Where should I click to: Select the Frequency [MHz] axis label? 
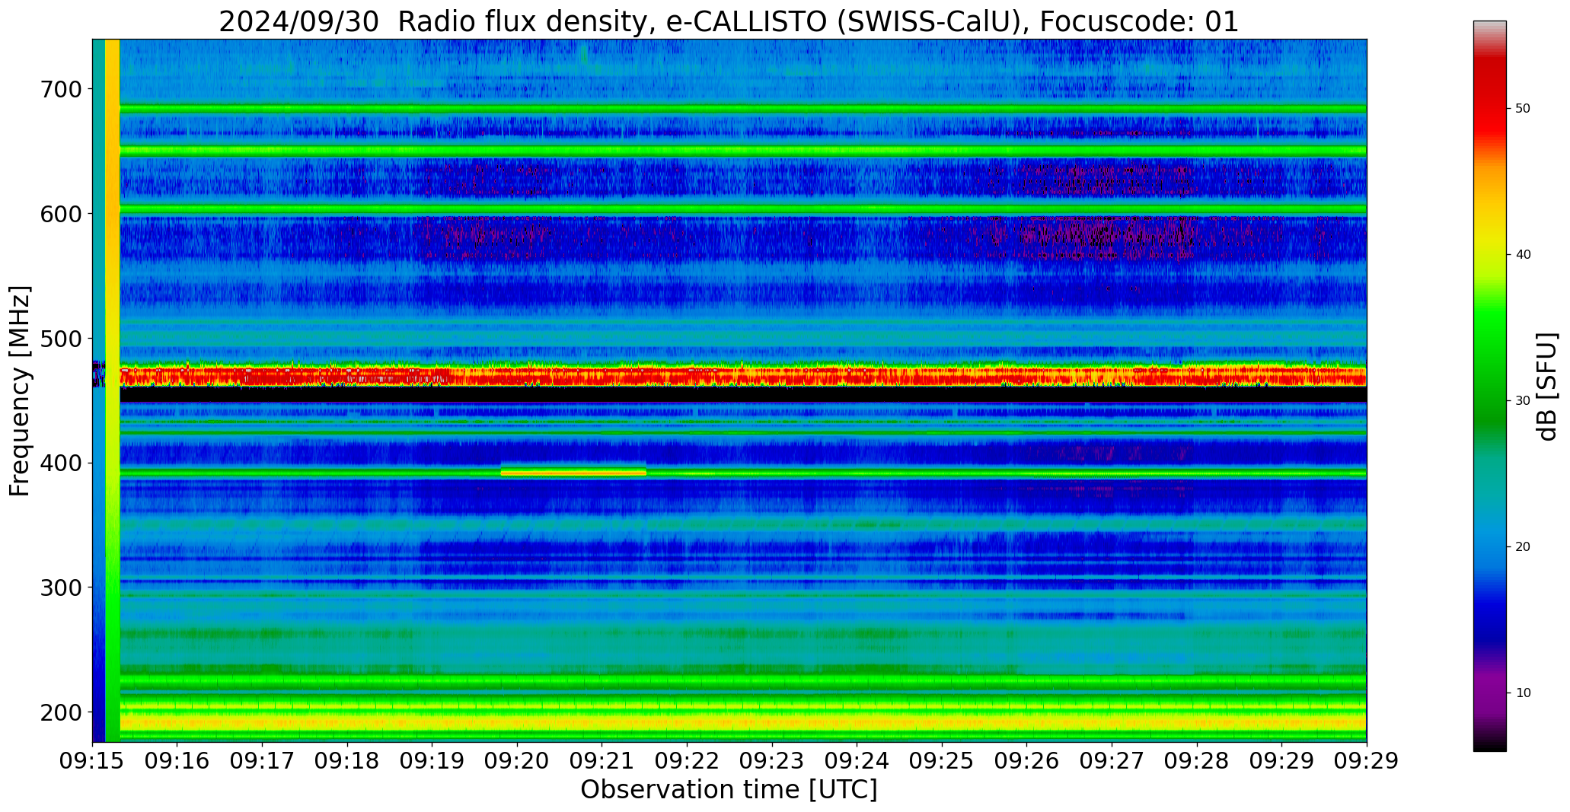pos(21,391)
